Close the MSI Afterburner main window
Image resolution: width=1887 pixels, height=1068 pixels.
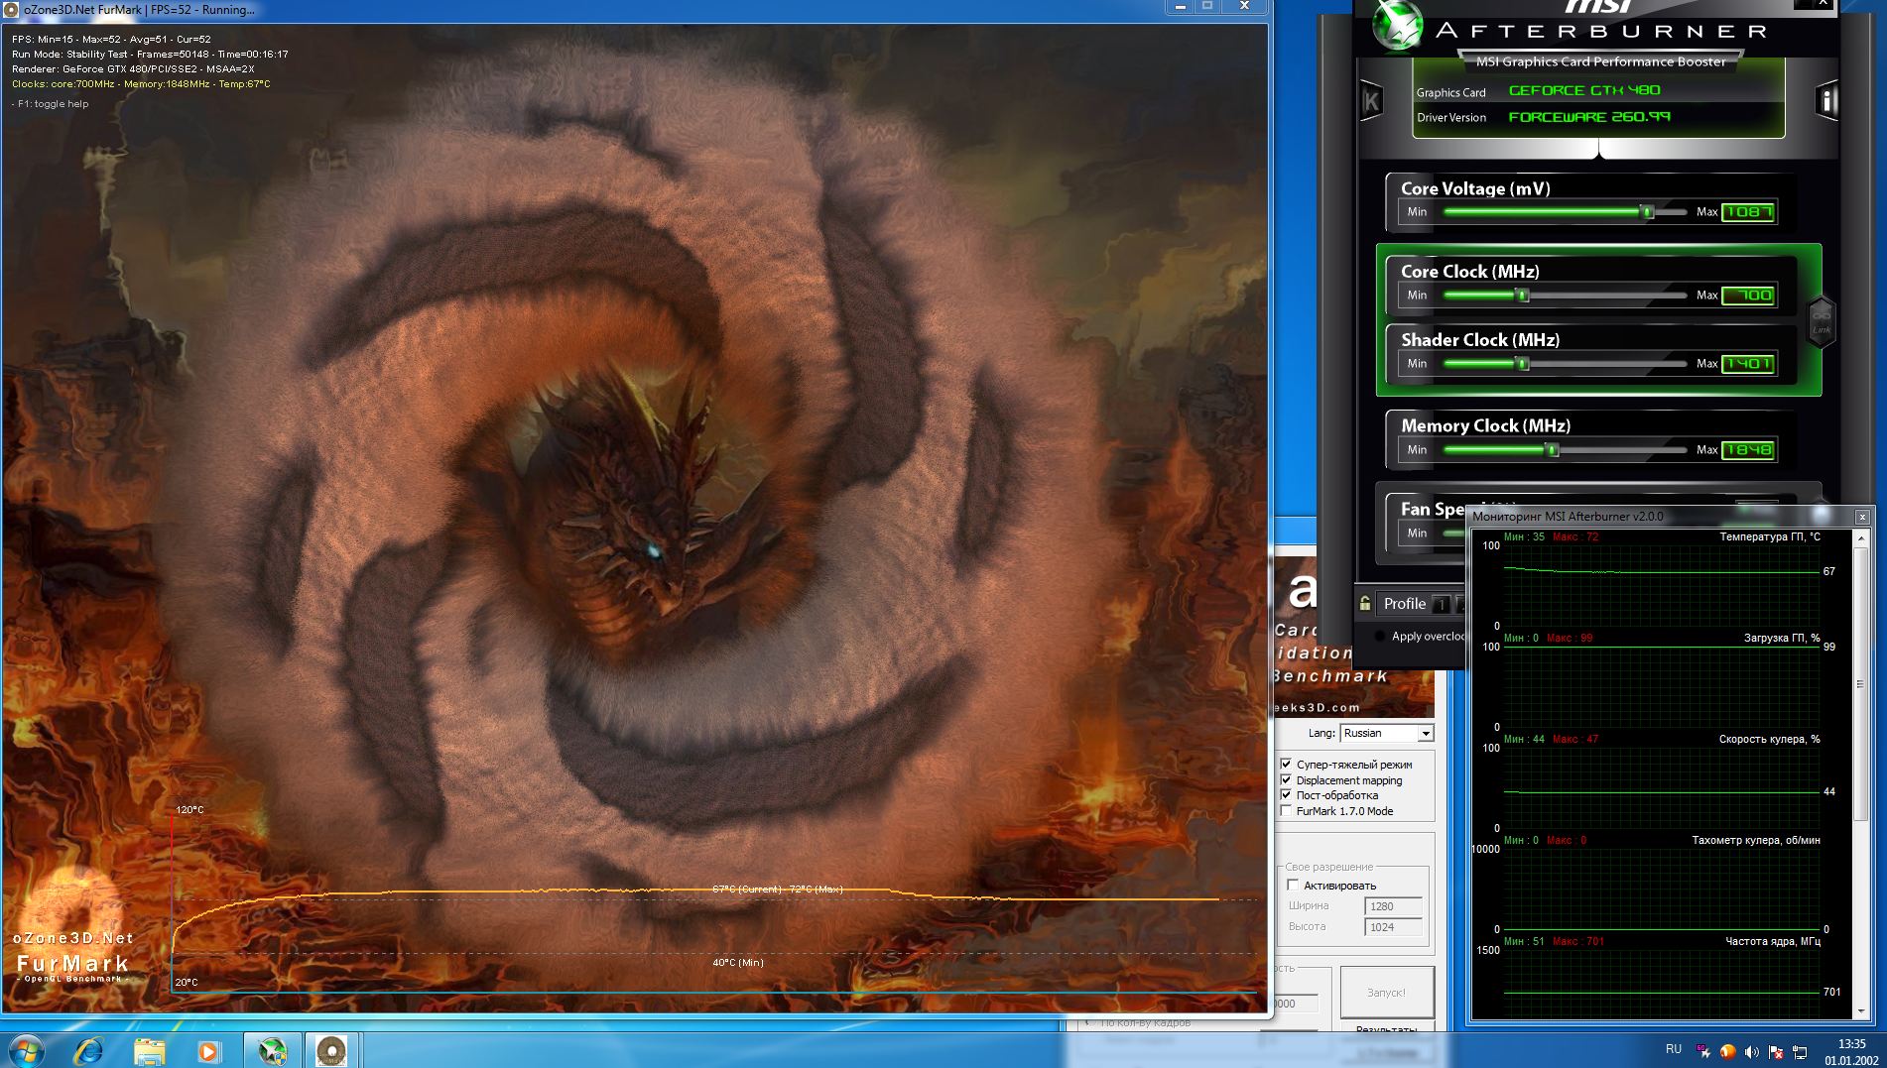[x=1824, y=4]
